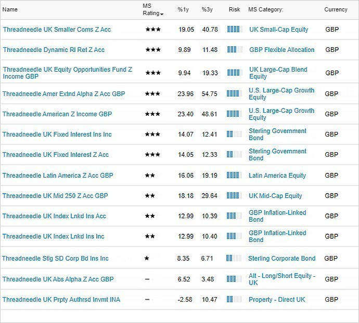359x323 pixels.
Task: Open Threadneedle UK Prpty Authrsd Invmt INA
Action: (61, 300)
